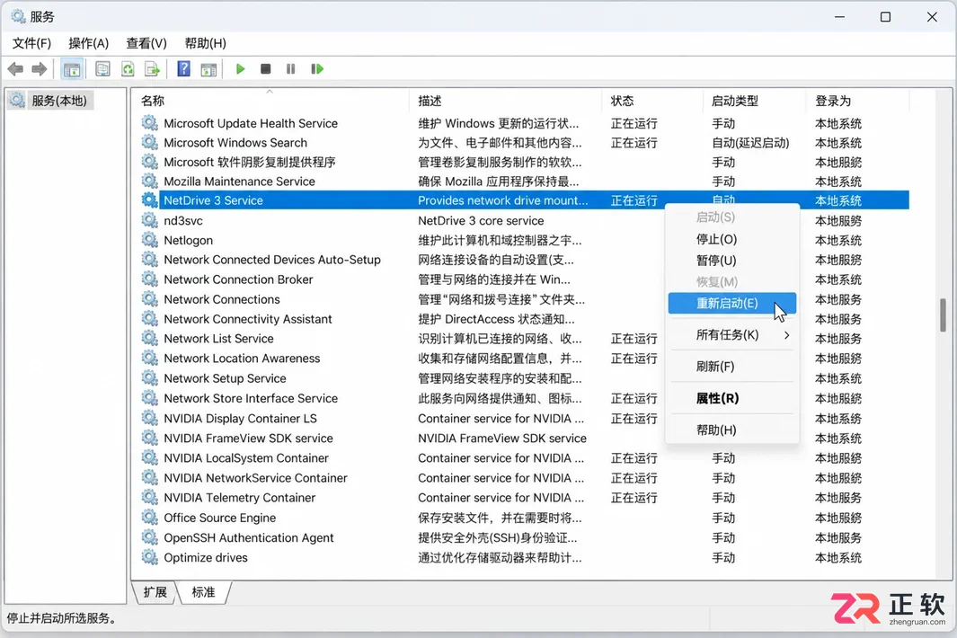Select Network Connected Devices Auto-Setup row
This screenshot has width=957, height=638.
[x=525, y=260]
